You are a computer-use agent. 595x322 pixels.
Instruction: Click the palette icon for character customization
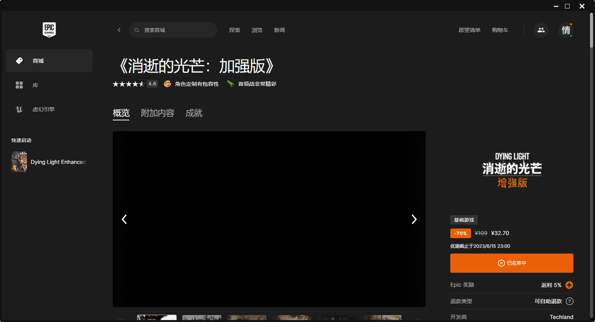tap(167, 84)
